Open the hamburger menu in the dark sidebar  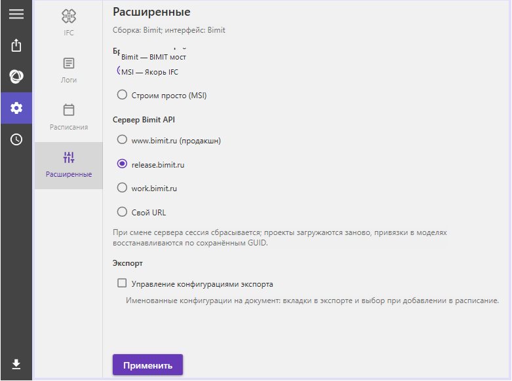coord(16,14)
